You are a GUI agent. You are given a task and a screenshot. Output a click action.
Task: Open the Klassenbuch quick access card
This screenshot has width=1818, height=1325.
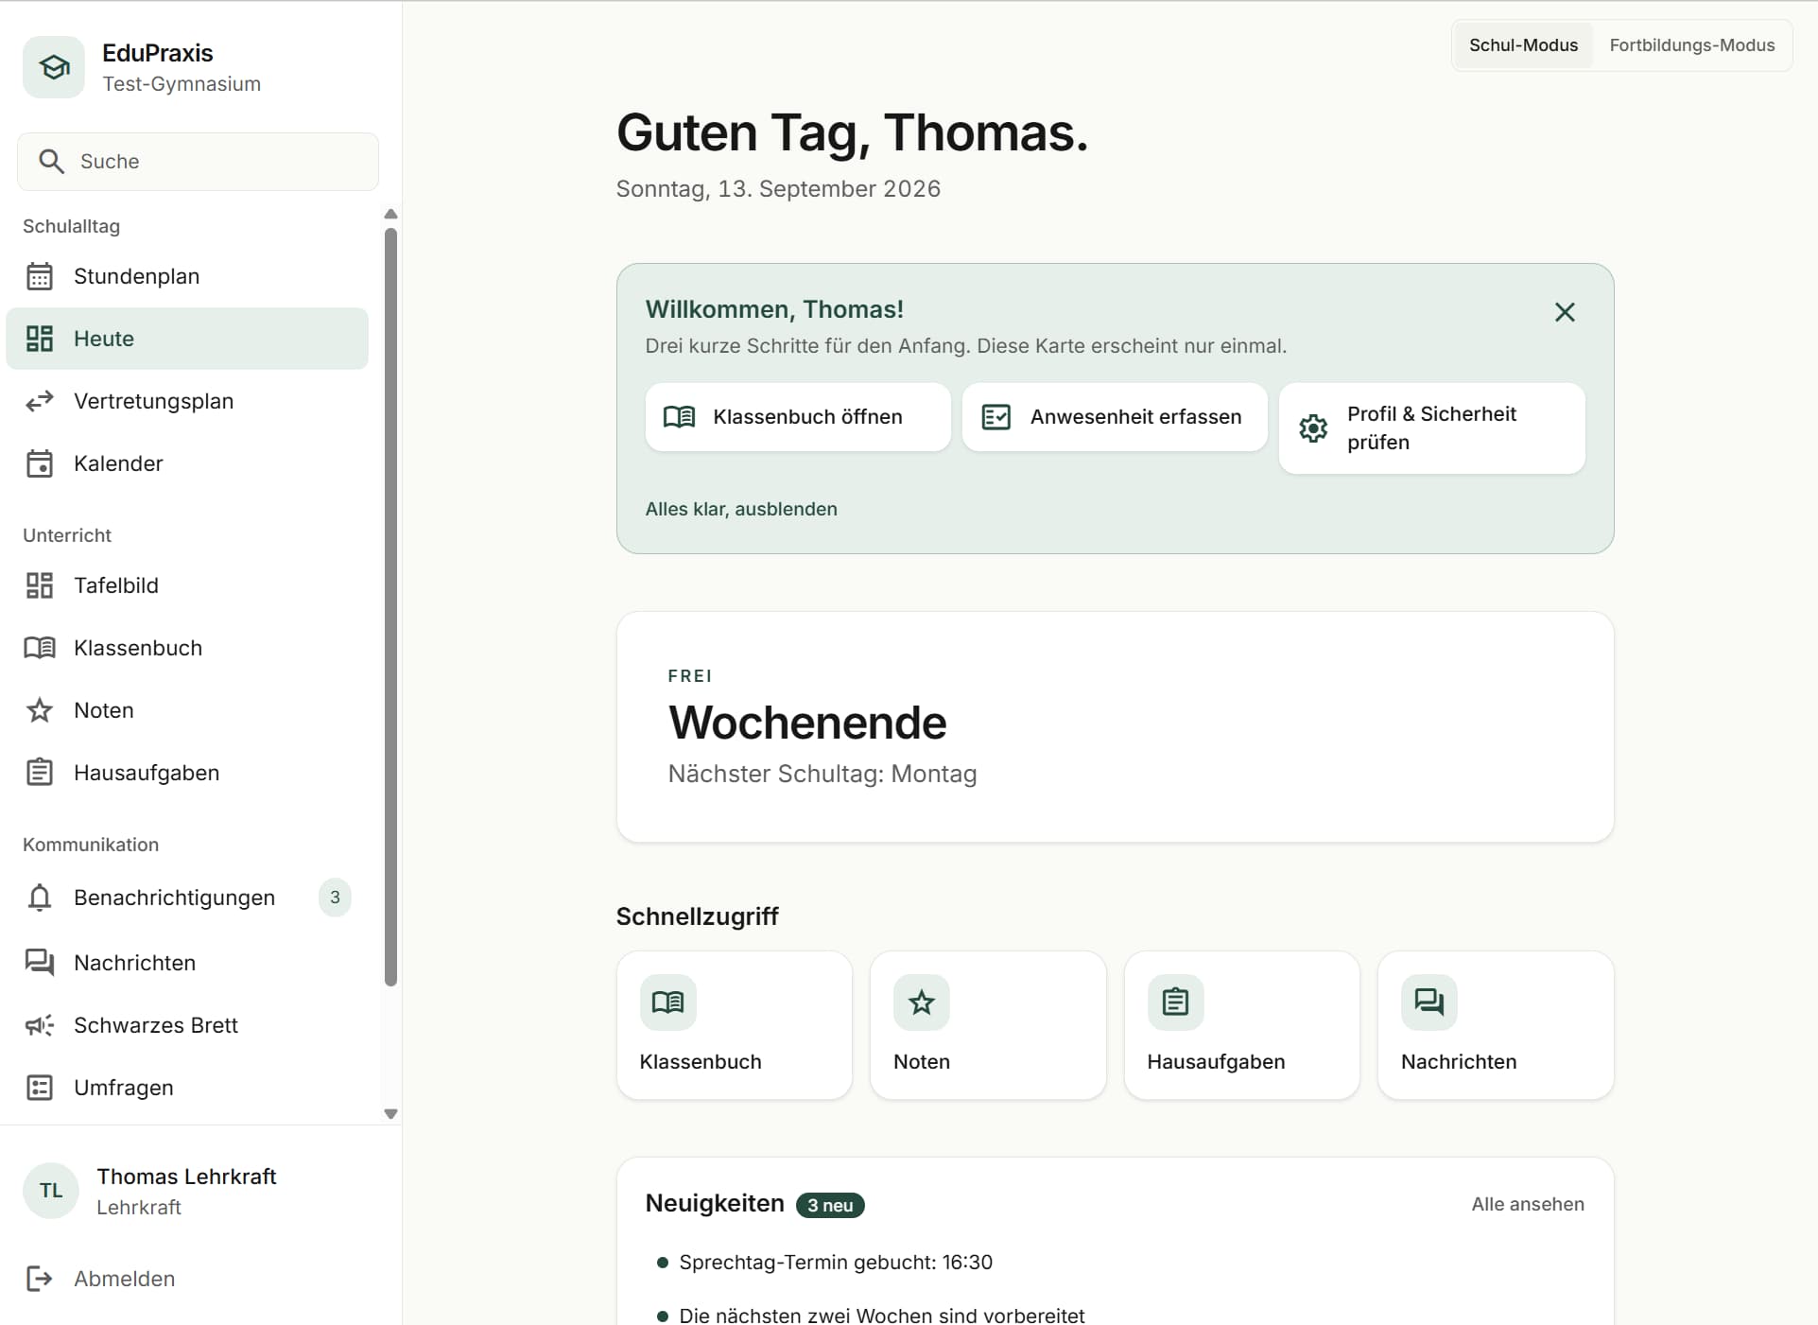coord(735,1025)
